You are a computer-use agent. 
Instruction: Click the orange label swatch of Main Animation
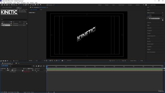11,24
